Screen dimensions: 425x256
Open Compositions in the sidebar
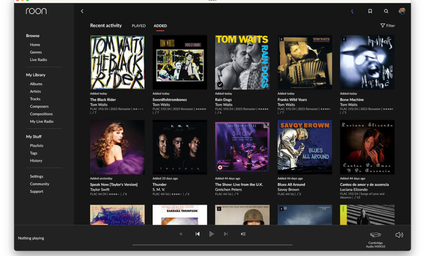click(x=41, y=114)
